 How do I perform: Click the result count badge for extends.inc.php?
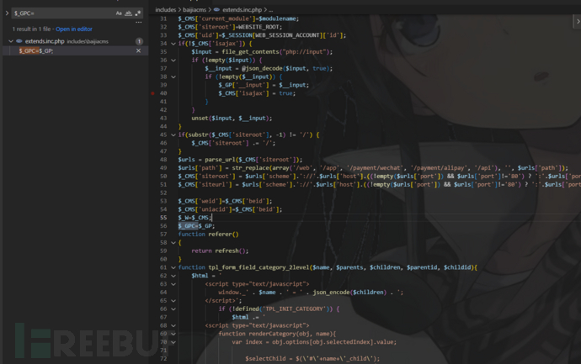coord(139,41)
